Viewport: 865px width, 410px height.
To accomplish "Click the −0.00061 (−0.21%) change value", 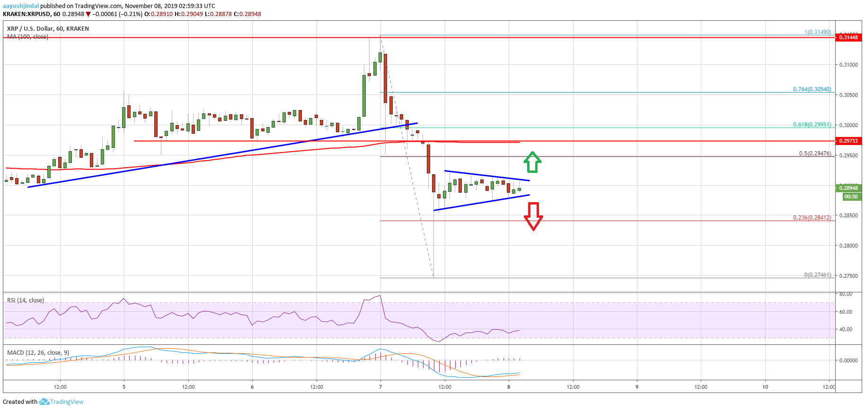I will 117,14.
